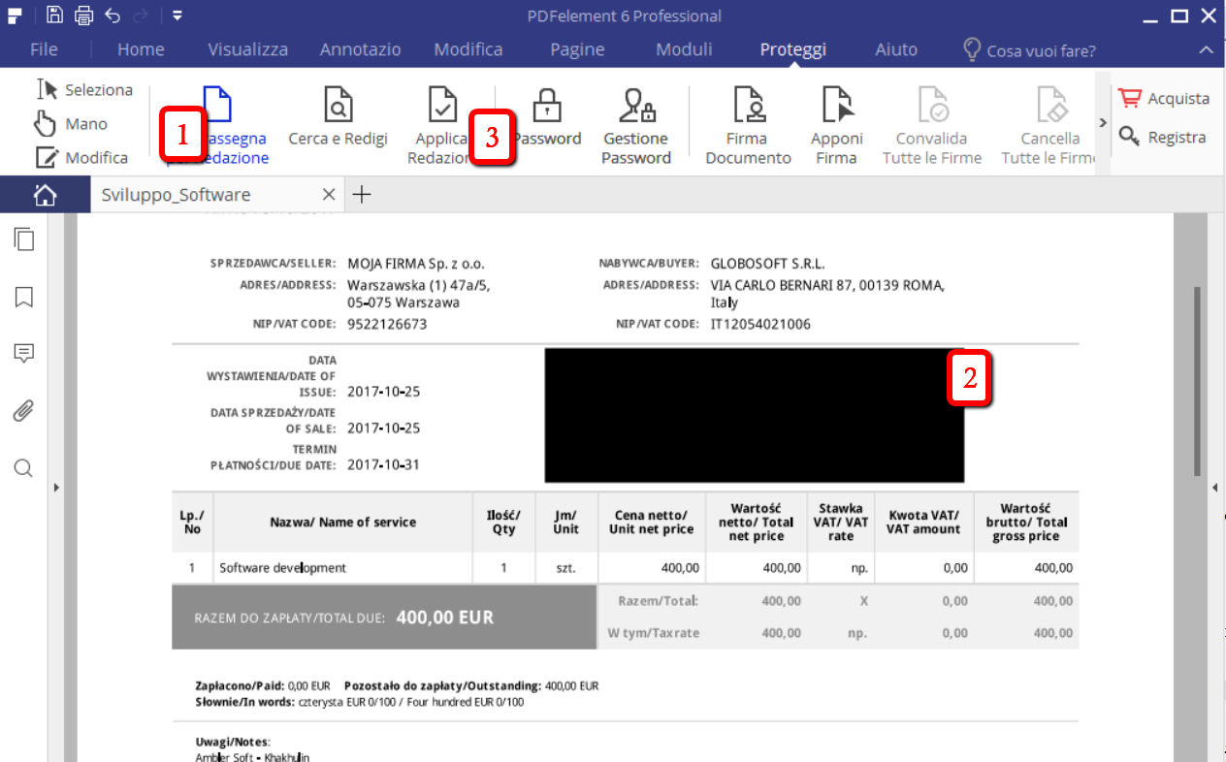Expand the left panel with arrow
Screen dimensions: 1226x762
[56, 488]
